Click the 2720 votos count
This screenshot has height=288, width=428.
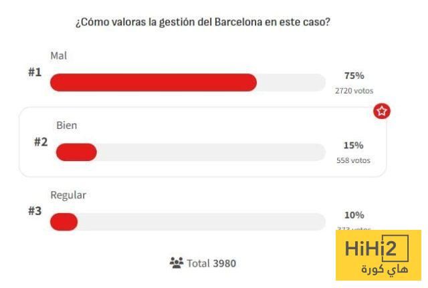point(354,91)
